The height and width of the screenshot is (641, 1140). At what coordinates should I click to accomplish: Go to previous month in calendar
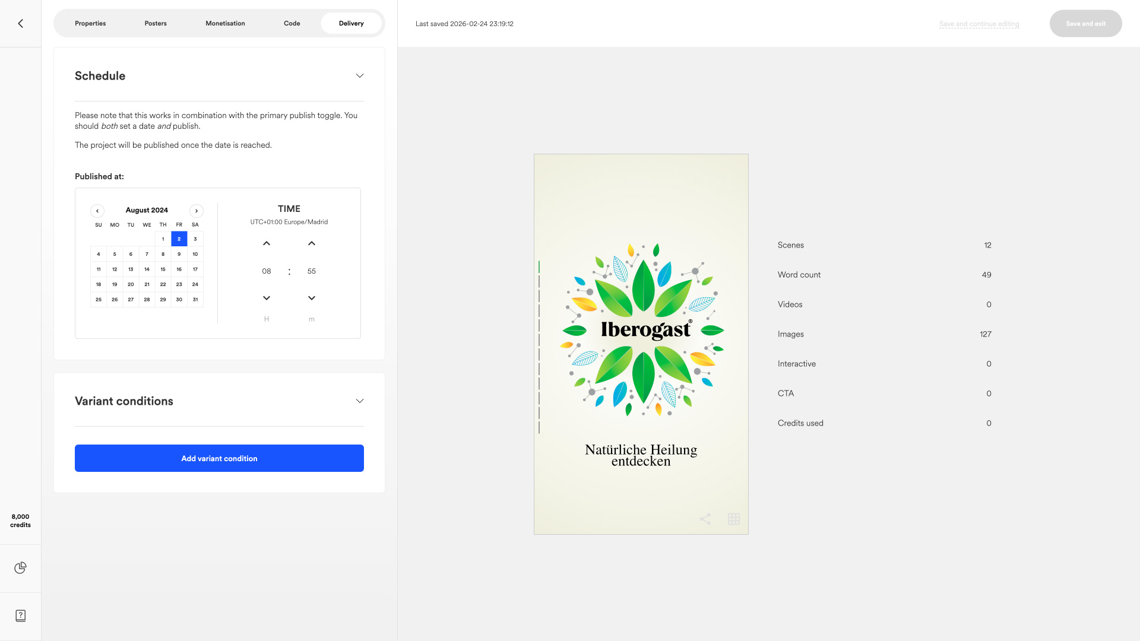pyautogui.click(x=97, y=211)
